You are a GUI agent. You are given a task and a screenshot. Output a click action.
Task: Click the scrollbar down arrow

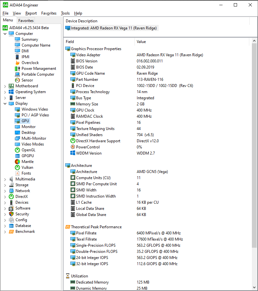coord(254,287)
